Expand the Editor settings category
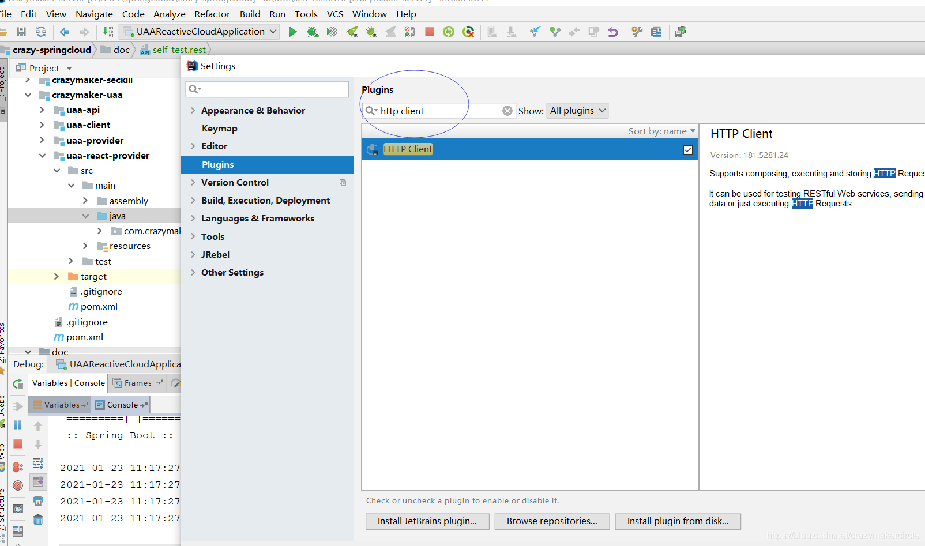 (193, 146)
